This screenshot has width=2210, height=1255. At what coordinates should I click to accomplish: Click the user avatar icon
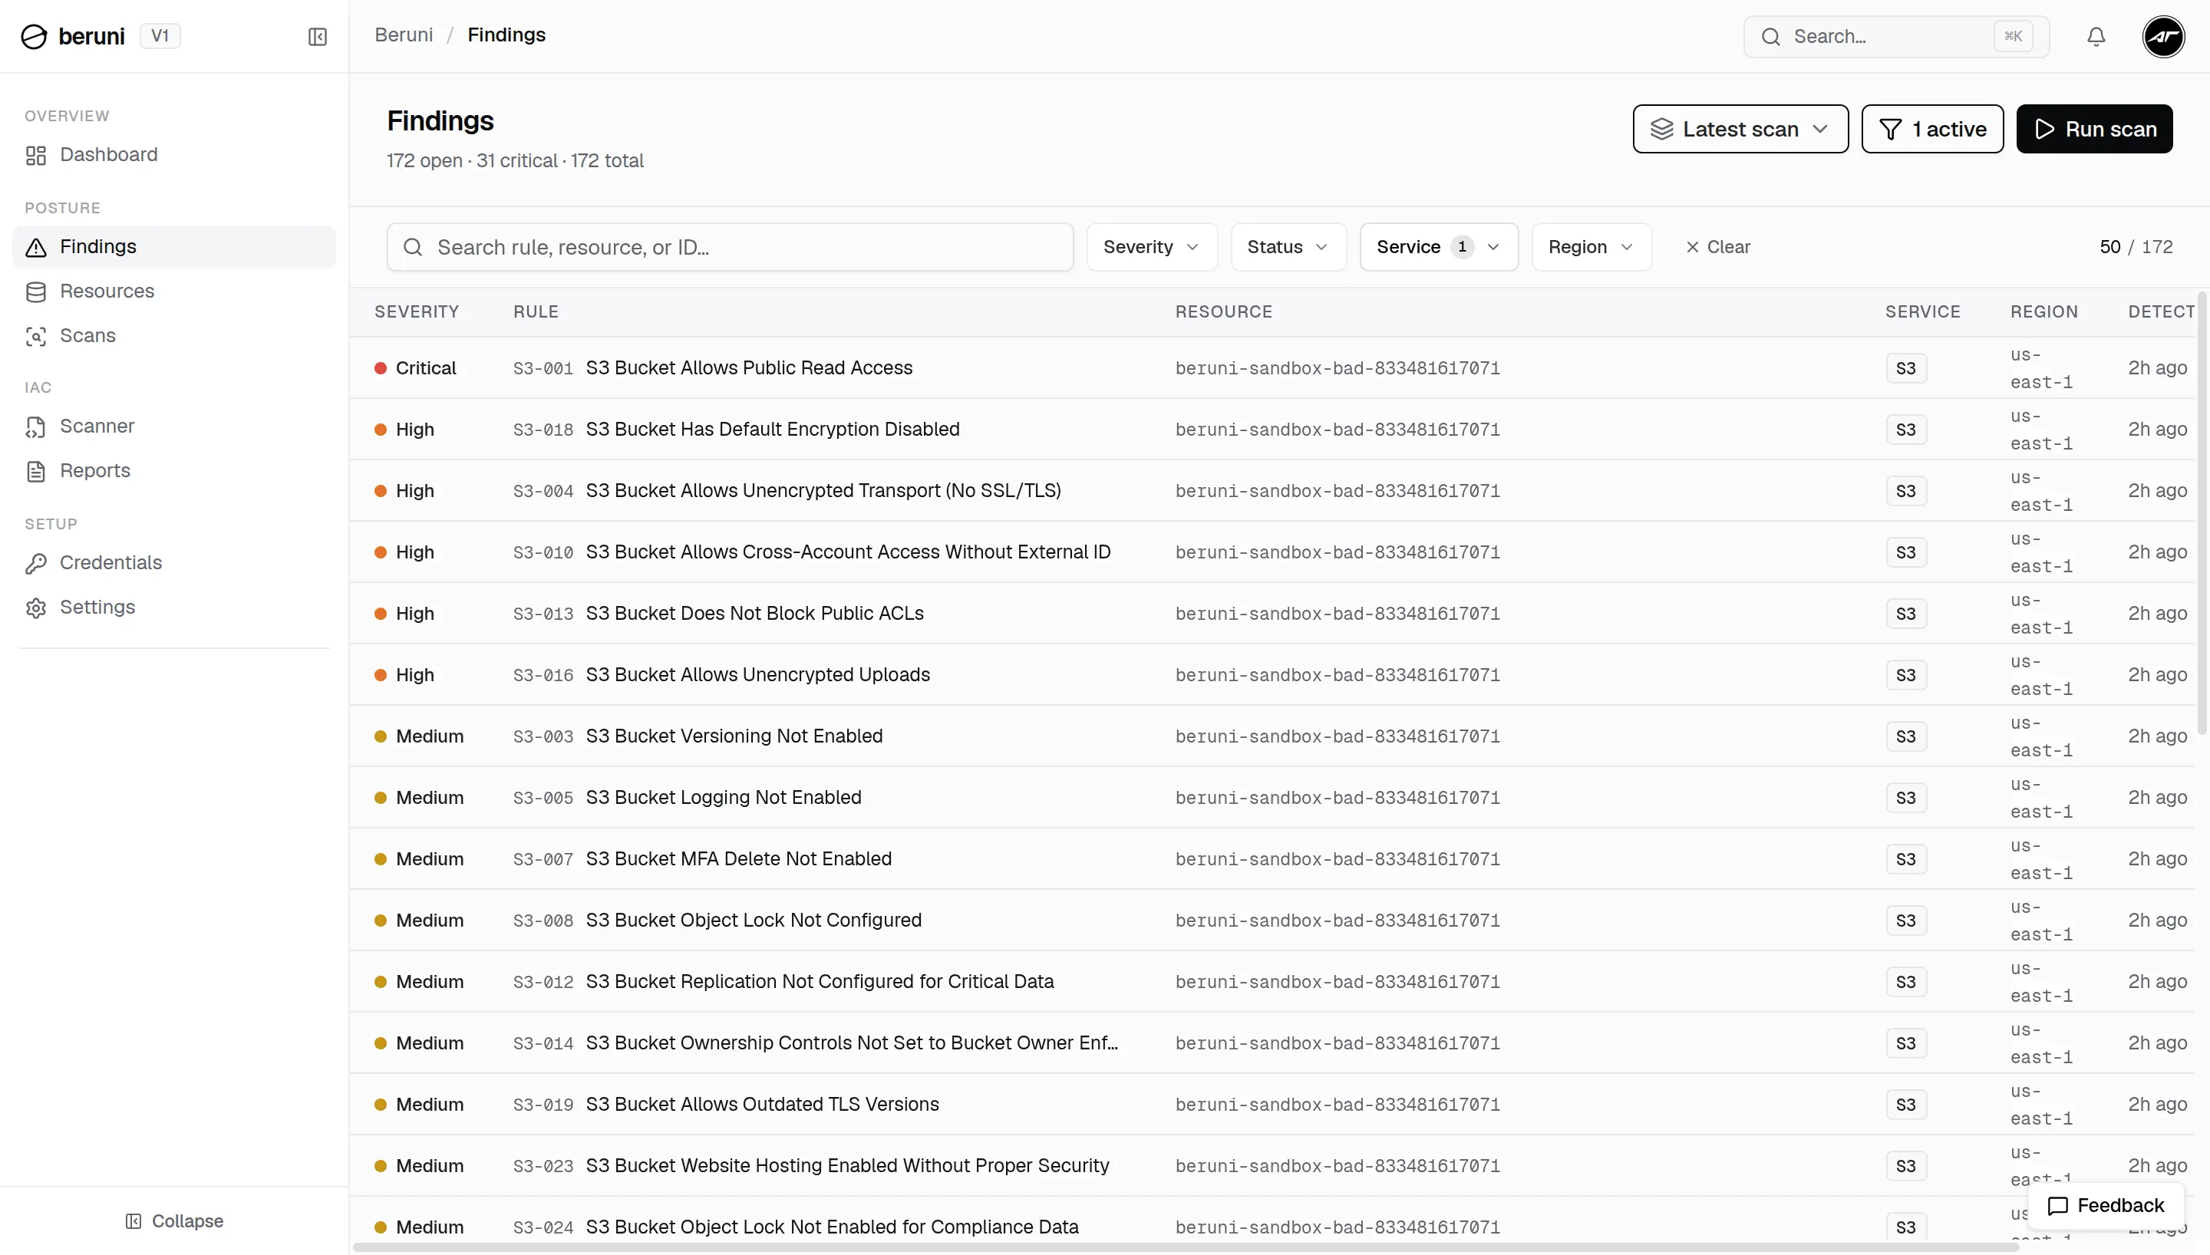click(x=2163, y=36)
